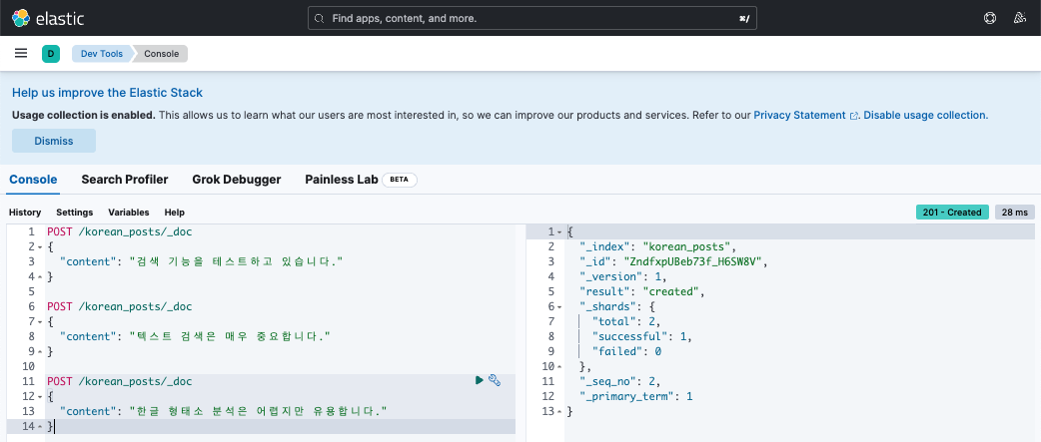Run the request with the play icon

point(480,380)
